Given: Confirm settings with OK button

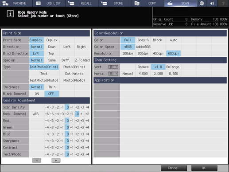Looking at the screenshot, I should click(204, 168).
